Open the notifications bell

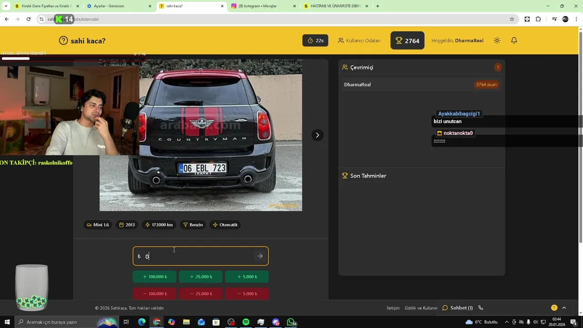click(x=514, y=41)
